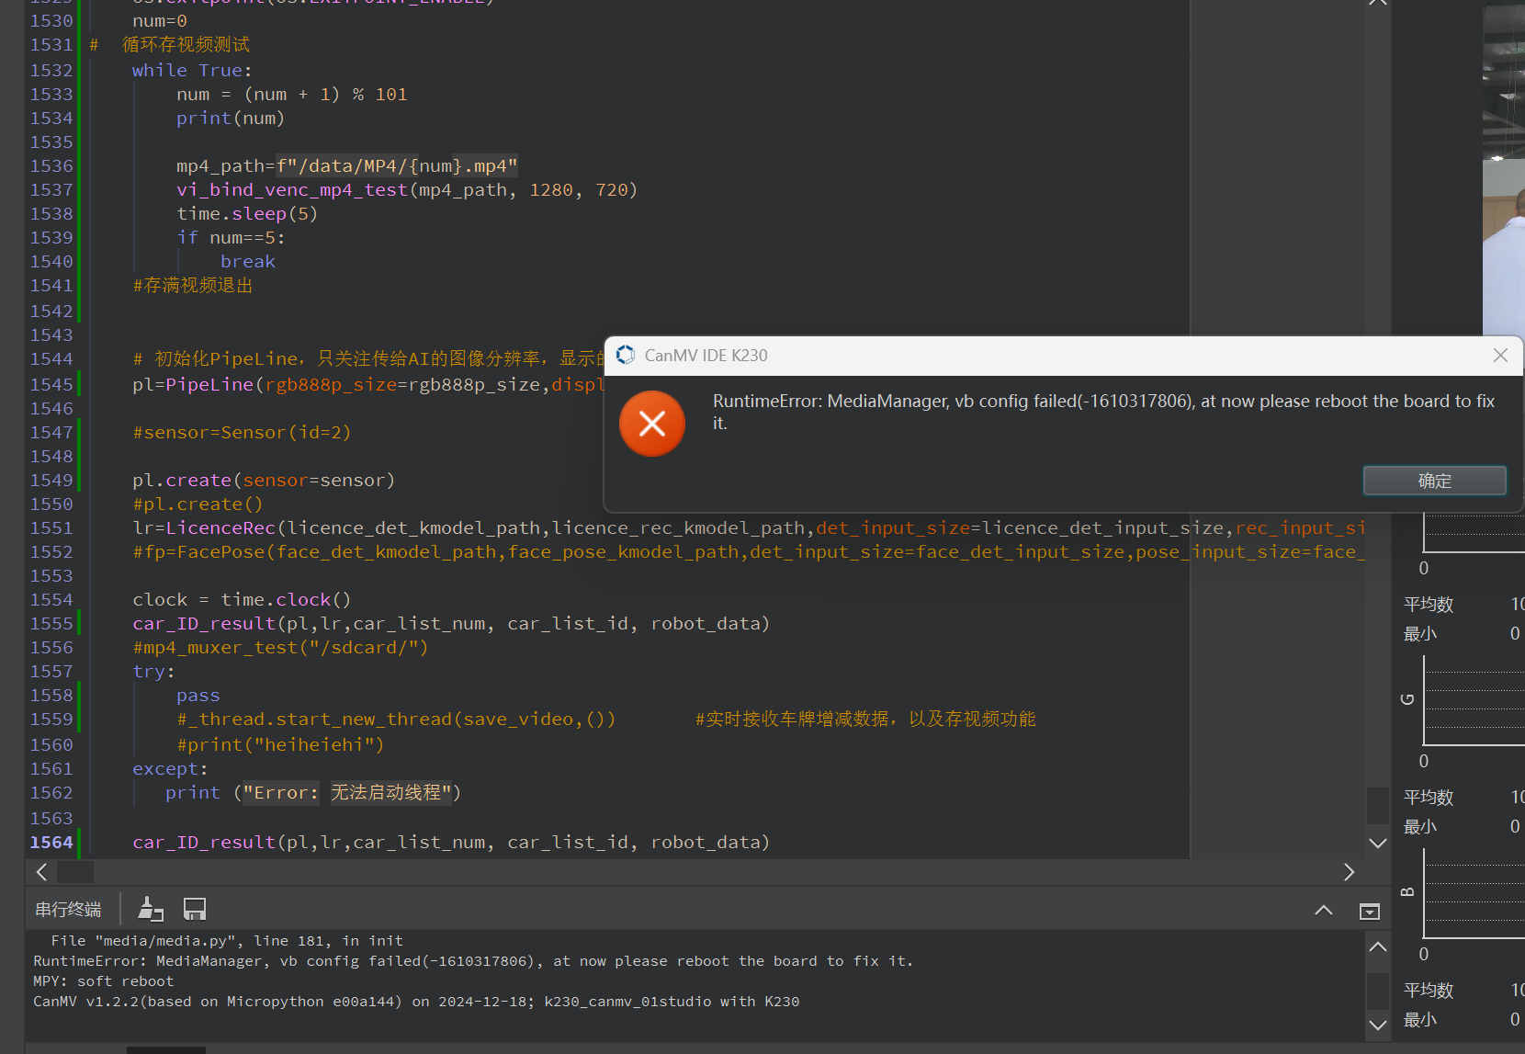Screen dimensions: 1525x1054
Task: Click the RuntimeError message in the terminal
Action: click(x=472, y=961)
